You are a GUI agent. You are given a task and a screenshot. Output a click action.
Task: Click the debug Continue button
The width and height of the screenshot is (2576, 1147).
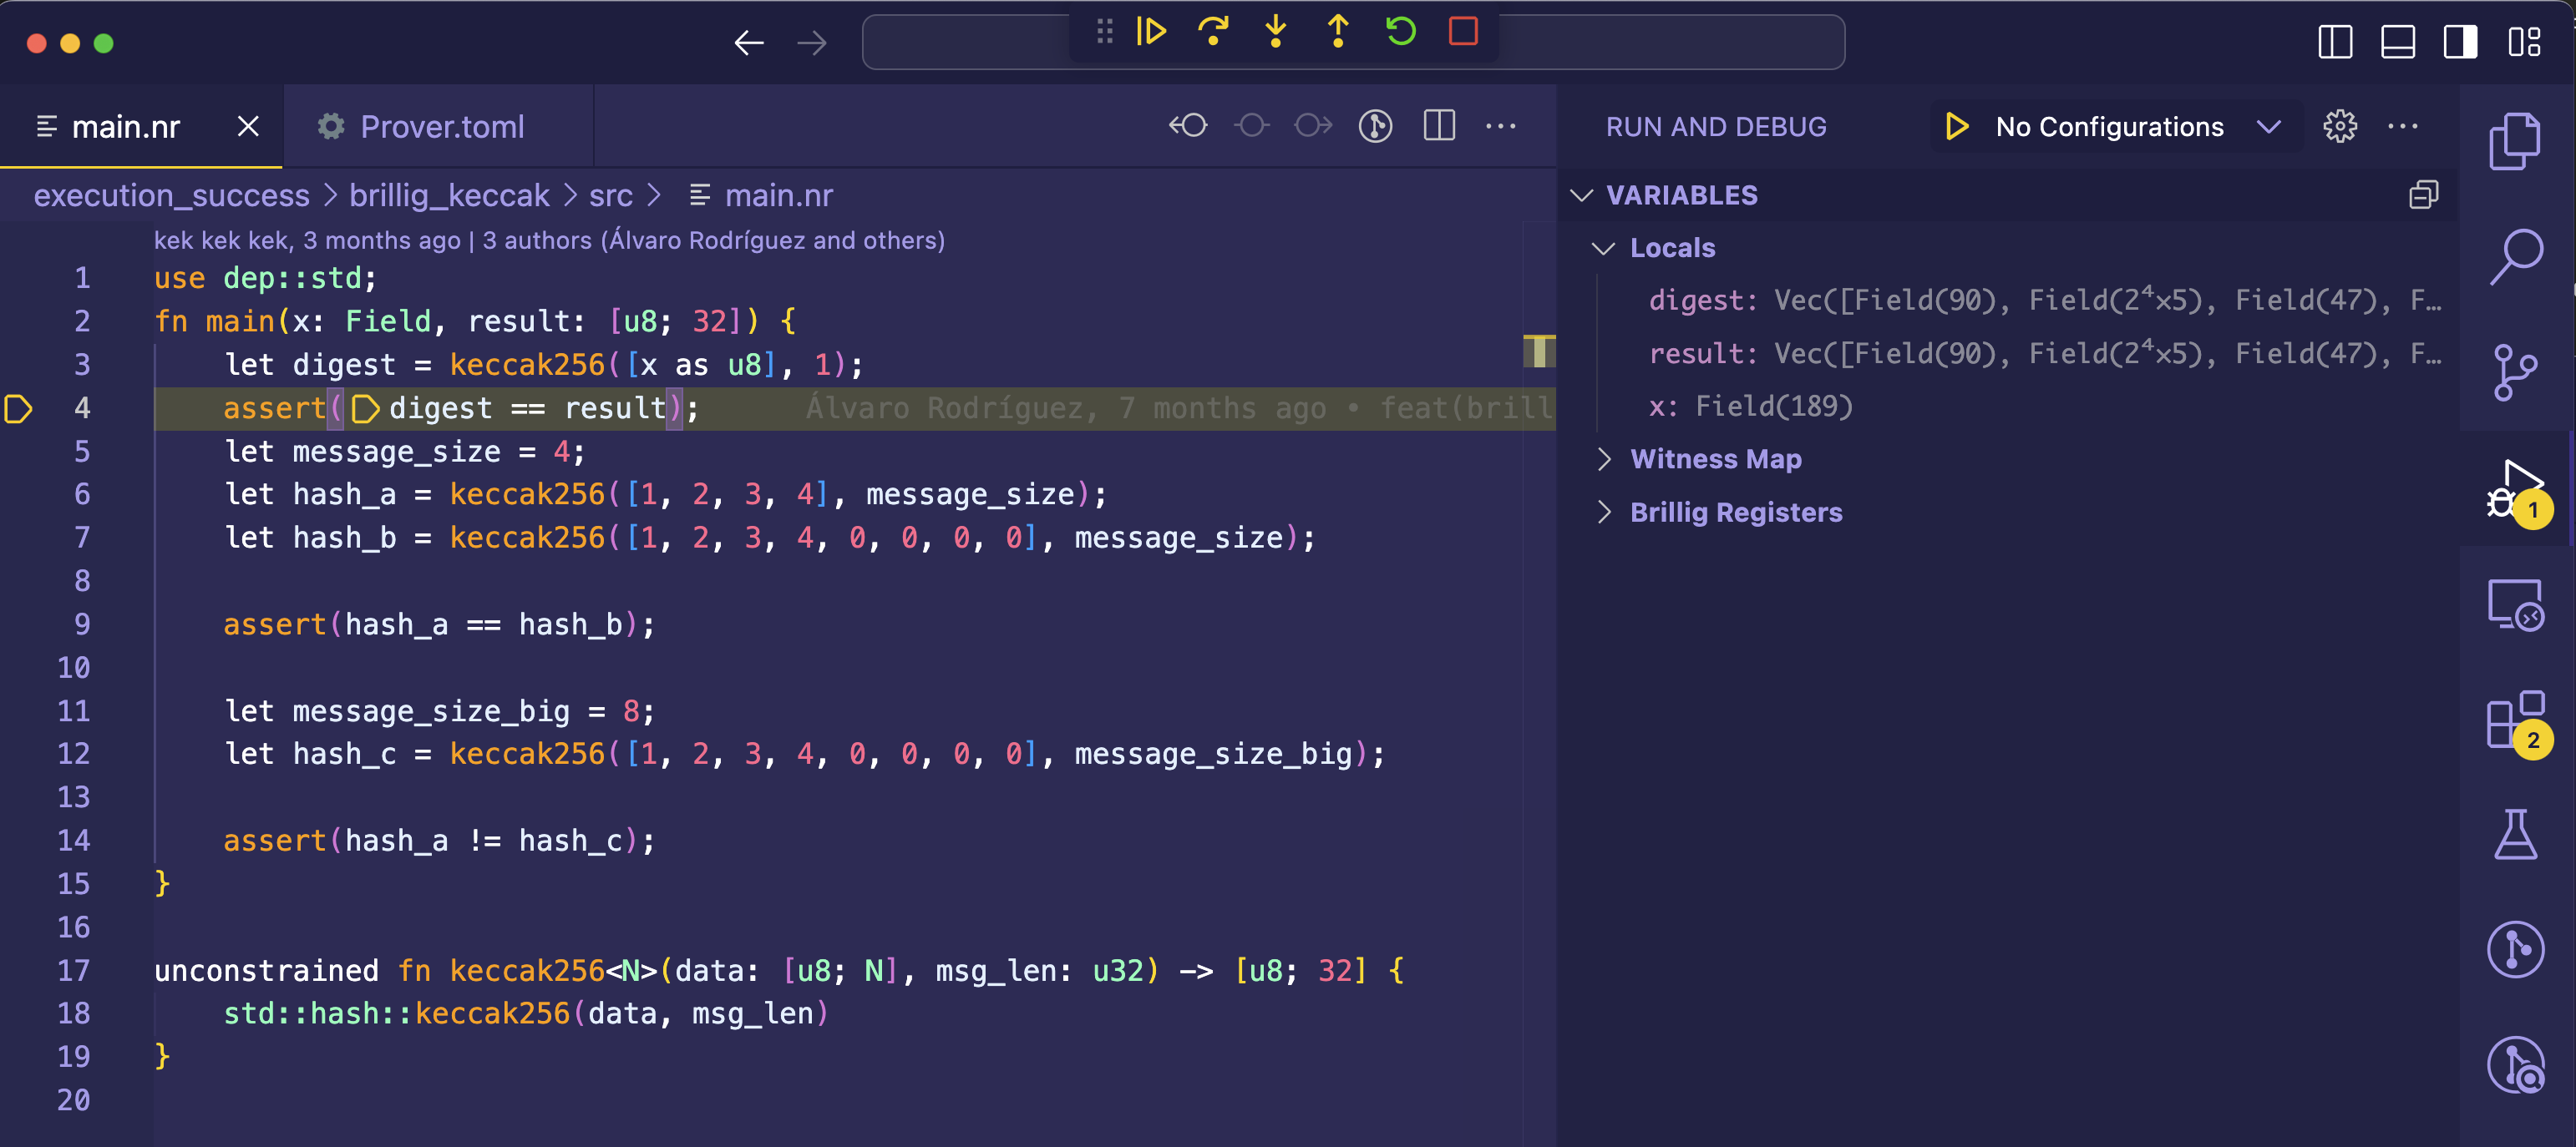[x=1151, y=32]
